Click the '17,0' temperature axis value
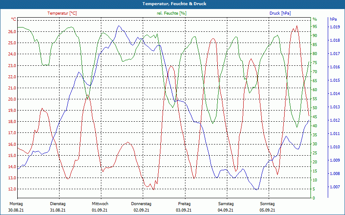 click(x=12, y=133)
